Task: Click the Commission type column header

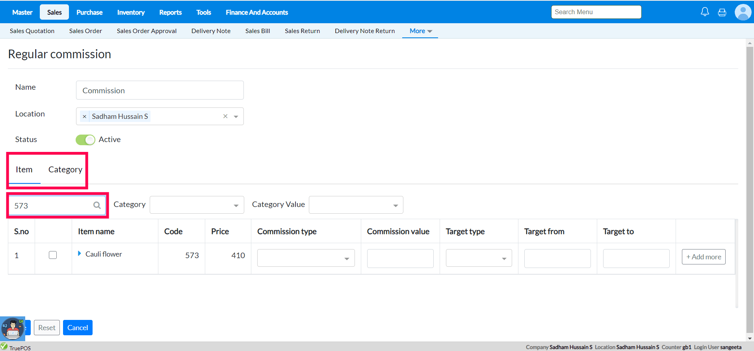Action: (x=287, y=231)
